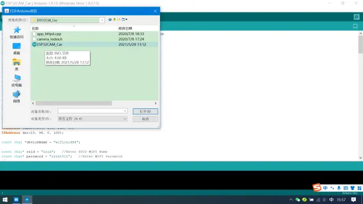Open the volume speaker tray icon
Image resolution: width=363 pixels, height=204 pixels.
(x=324, y=200)
